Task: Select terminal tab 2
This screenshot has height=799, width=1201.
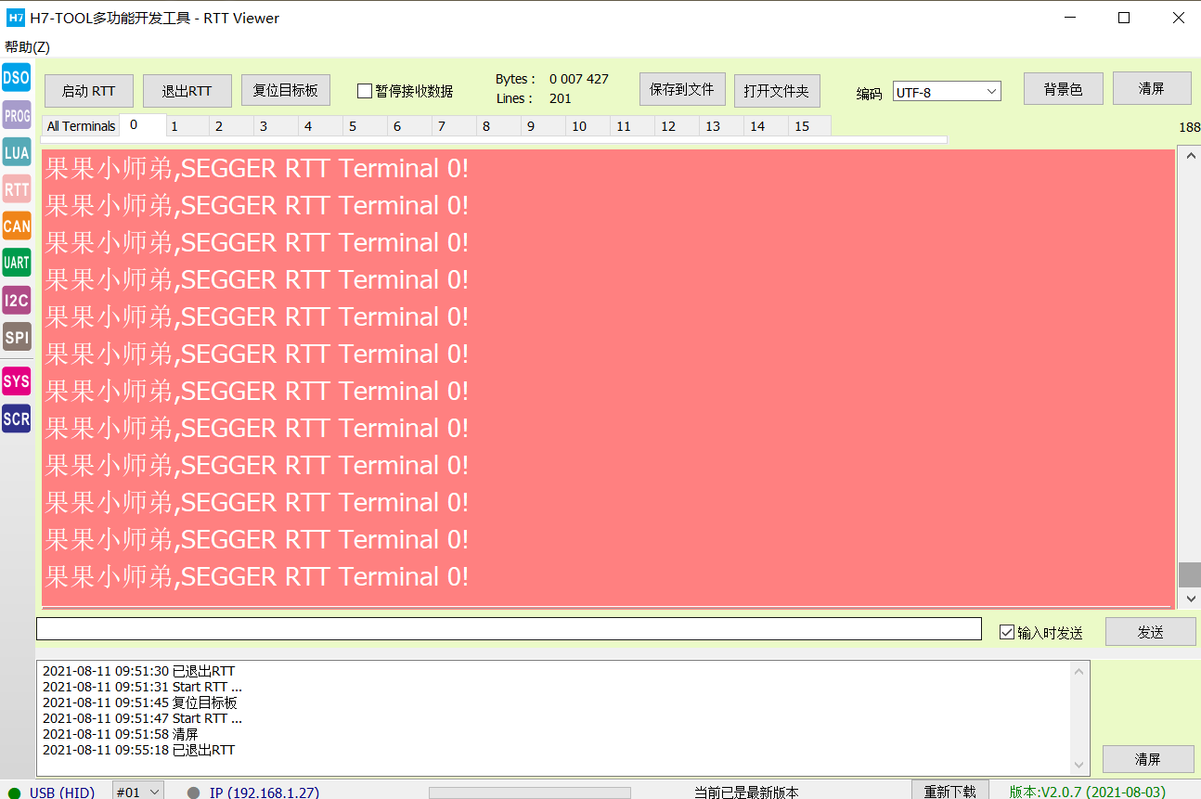Action: click(x=232, y=126)
